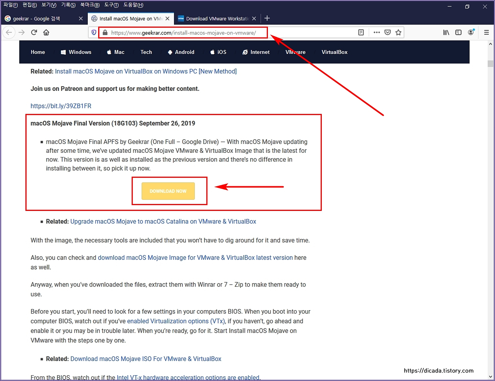Open the 도움말(H) menu
This screenshot has height=381, width=495.
pos(133,5)
